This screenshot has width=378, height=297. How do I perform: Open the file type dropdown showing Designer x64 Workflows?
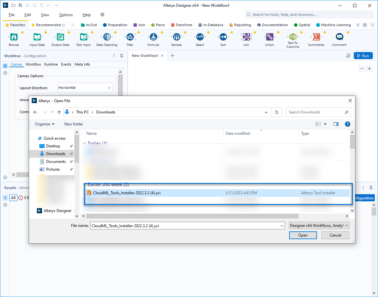tap(347, 225)
